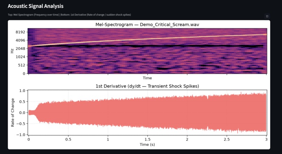
Task: Click the 512 frequency tick label
Action: point(22,65)
